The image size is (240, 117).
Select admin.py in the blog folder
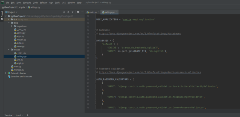pyautogui.click(x=20, y=33)
